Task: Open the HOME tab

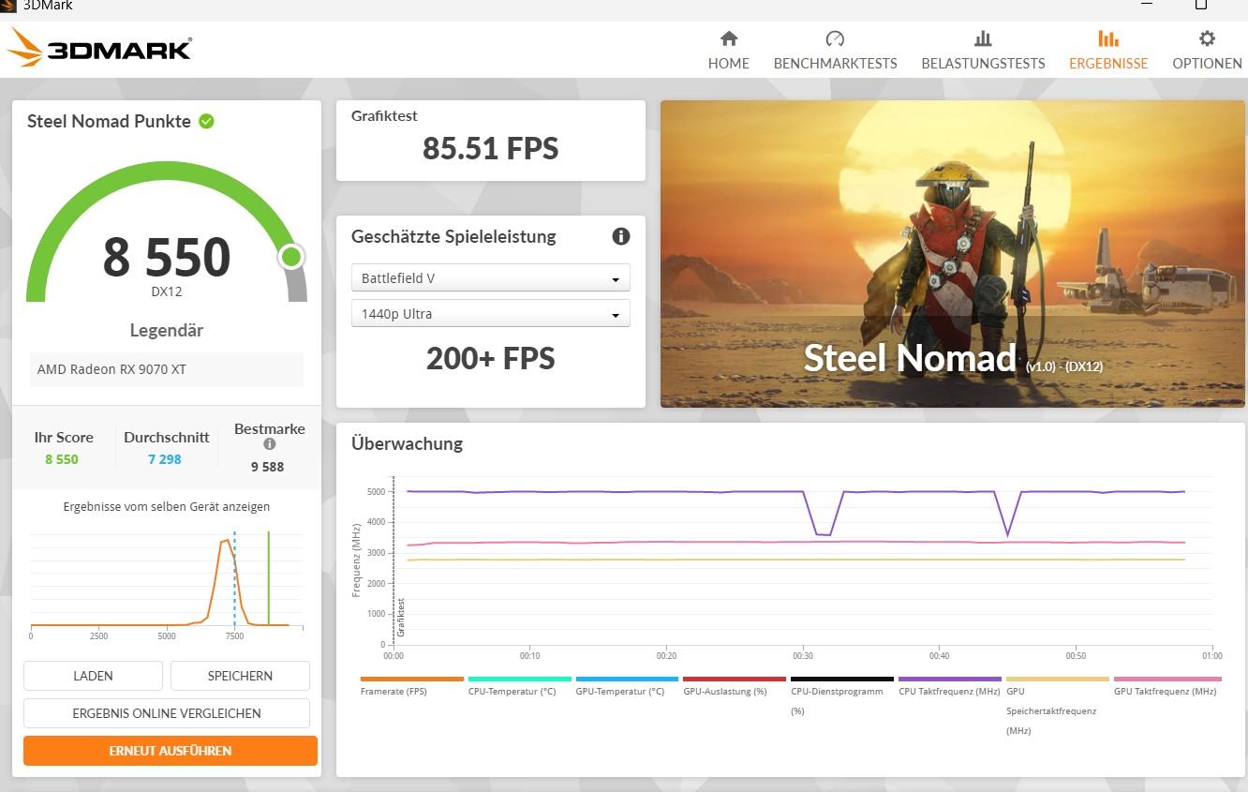Action: pyautogui.click(x=729, y=51)
